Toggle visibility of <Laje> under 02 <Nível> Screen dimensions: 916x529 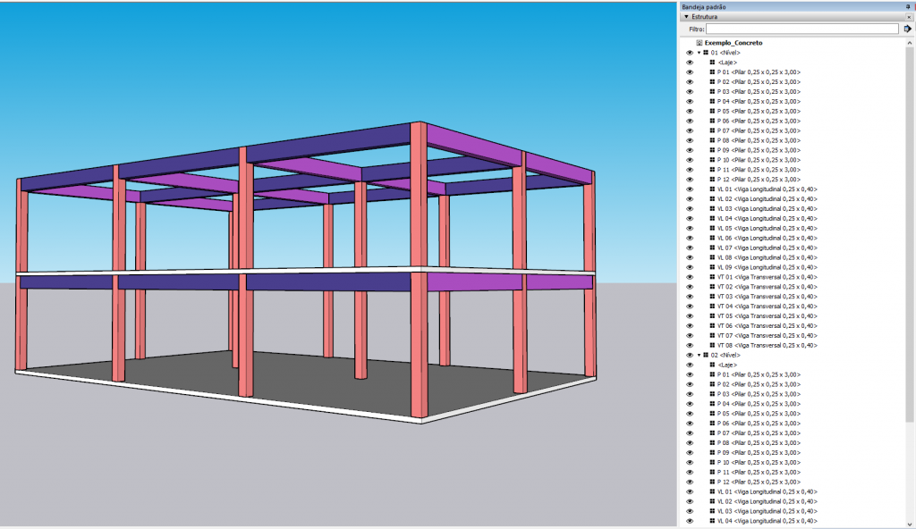[x=690, y=365]
